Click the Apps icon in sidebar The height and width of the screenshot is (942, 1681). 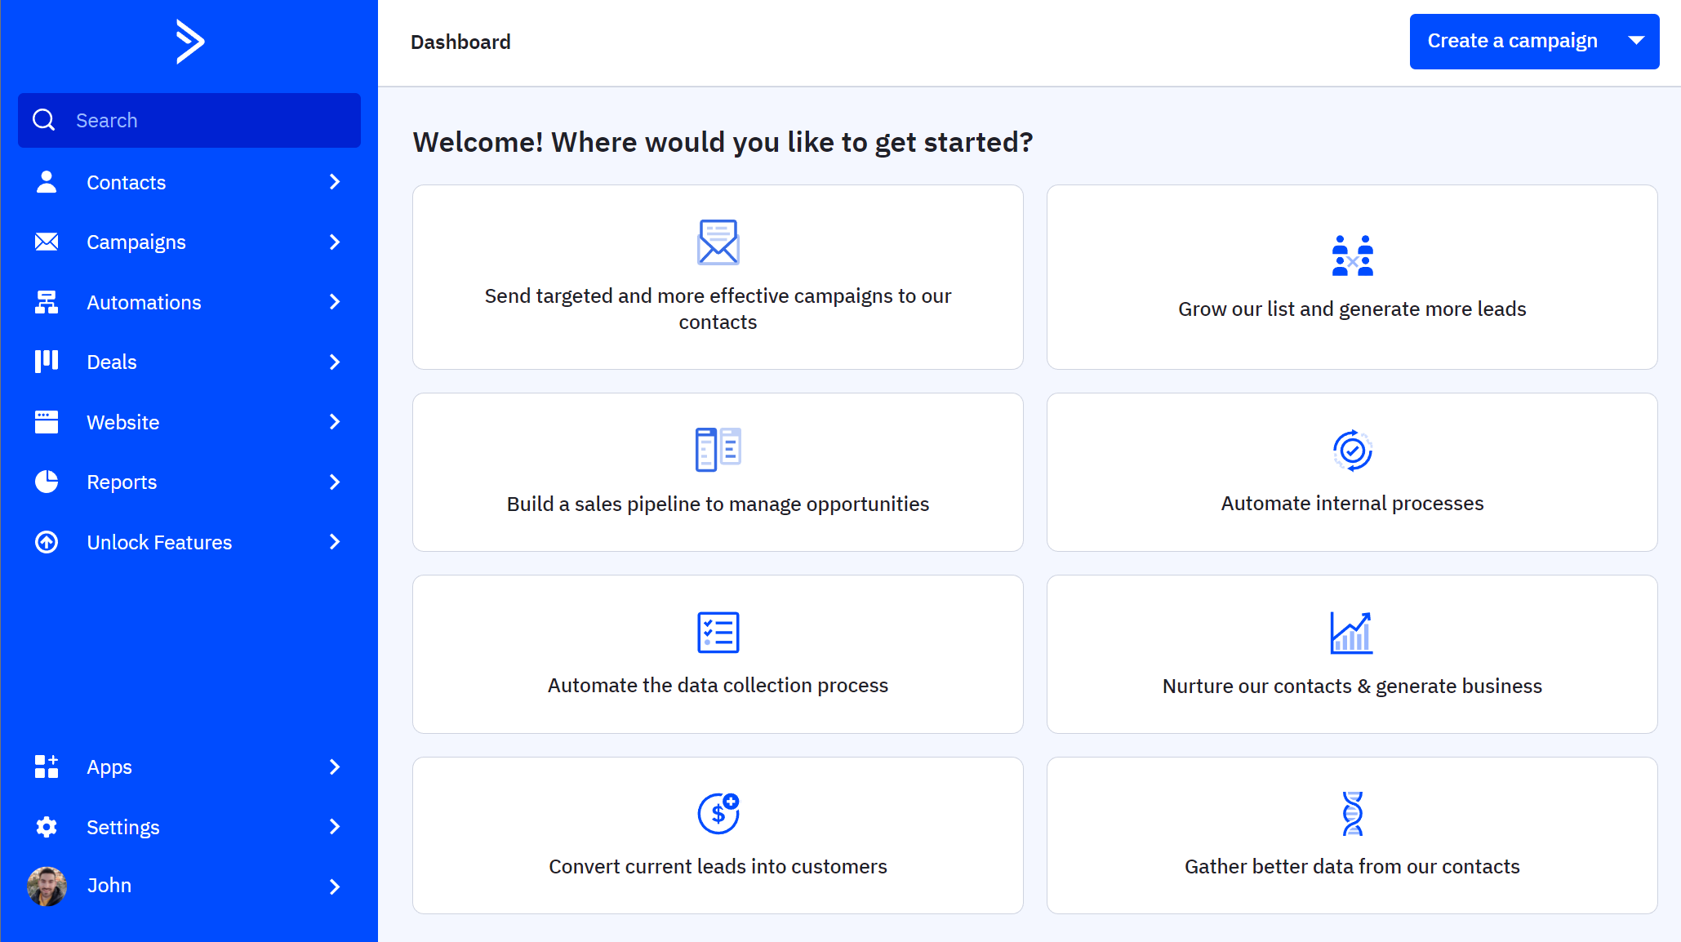47,766
